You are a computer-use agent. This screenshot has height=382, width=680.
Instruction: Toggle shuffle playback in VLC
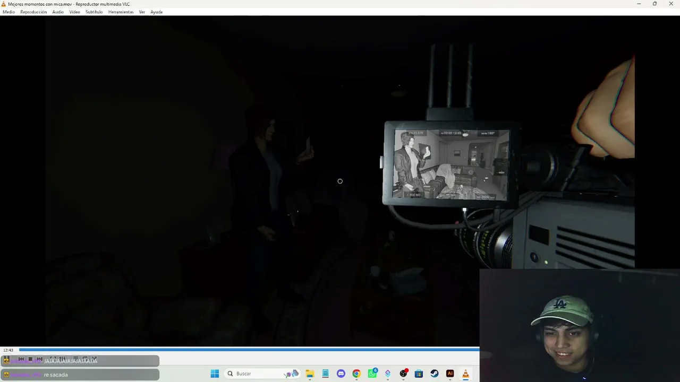click(x=94, y=360)
